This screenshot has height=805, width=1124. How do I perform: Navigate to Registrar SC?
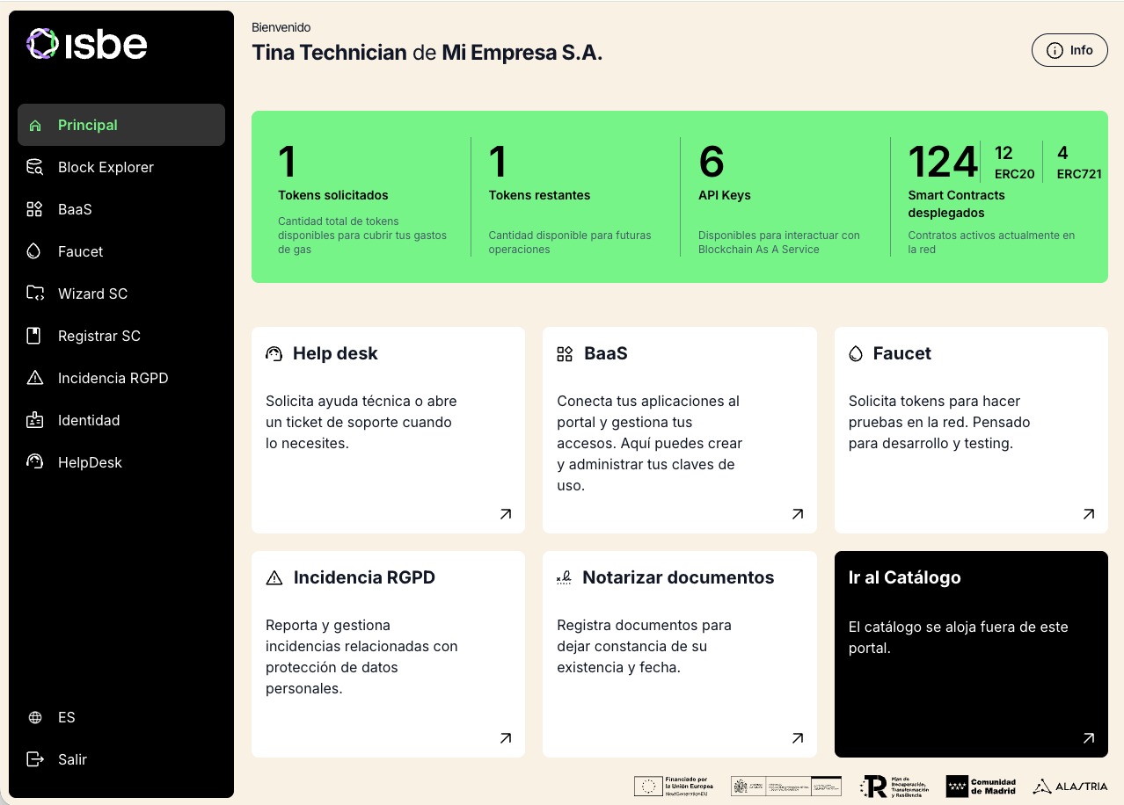coord(121,336)
